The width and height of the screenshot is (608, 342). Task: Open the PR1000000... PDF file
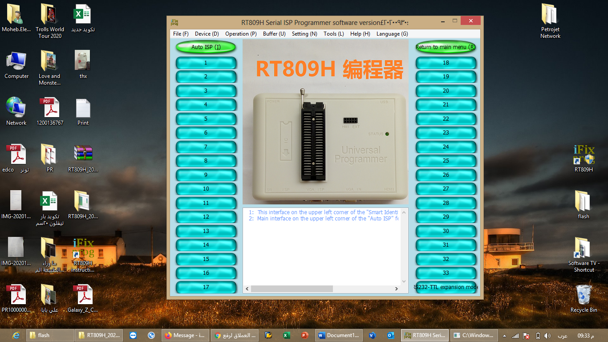coord(16,299)
